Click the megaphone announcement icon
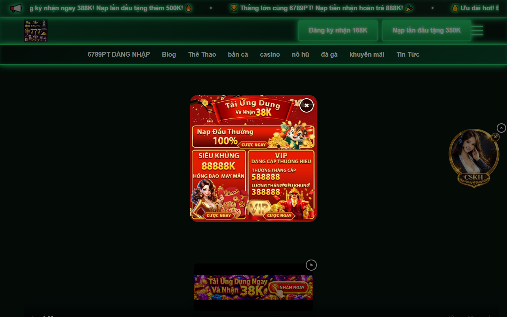 pos(16,8)
